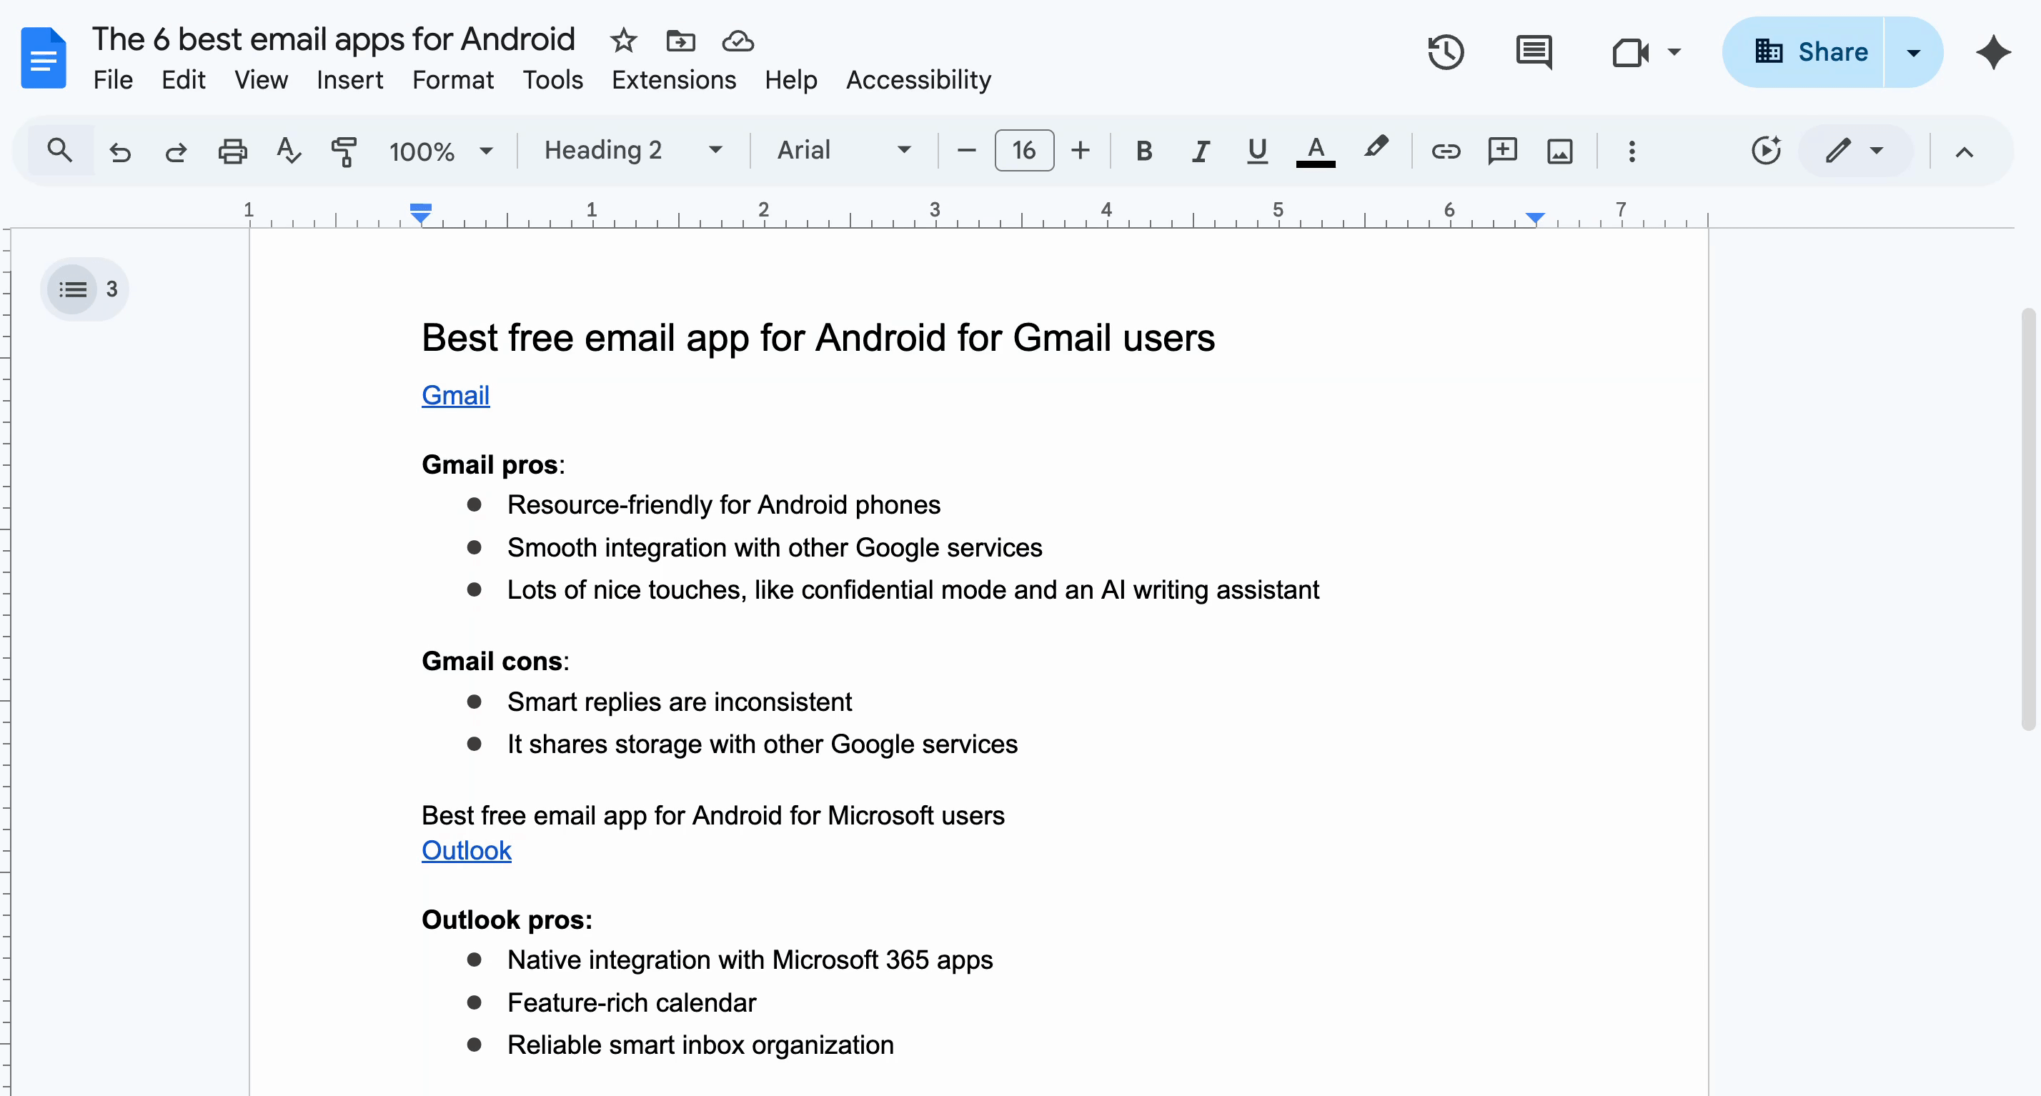Print the document
Screen dimensions: 2041x1096
(232, 151)
